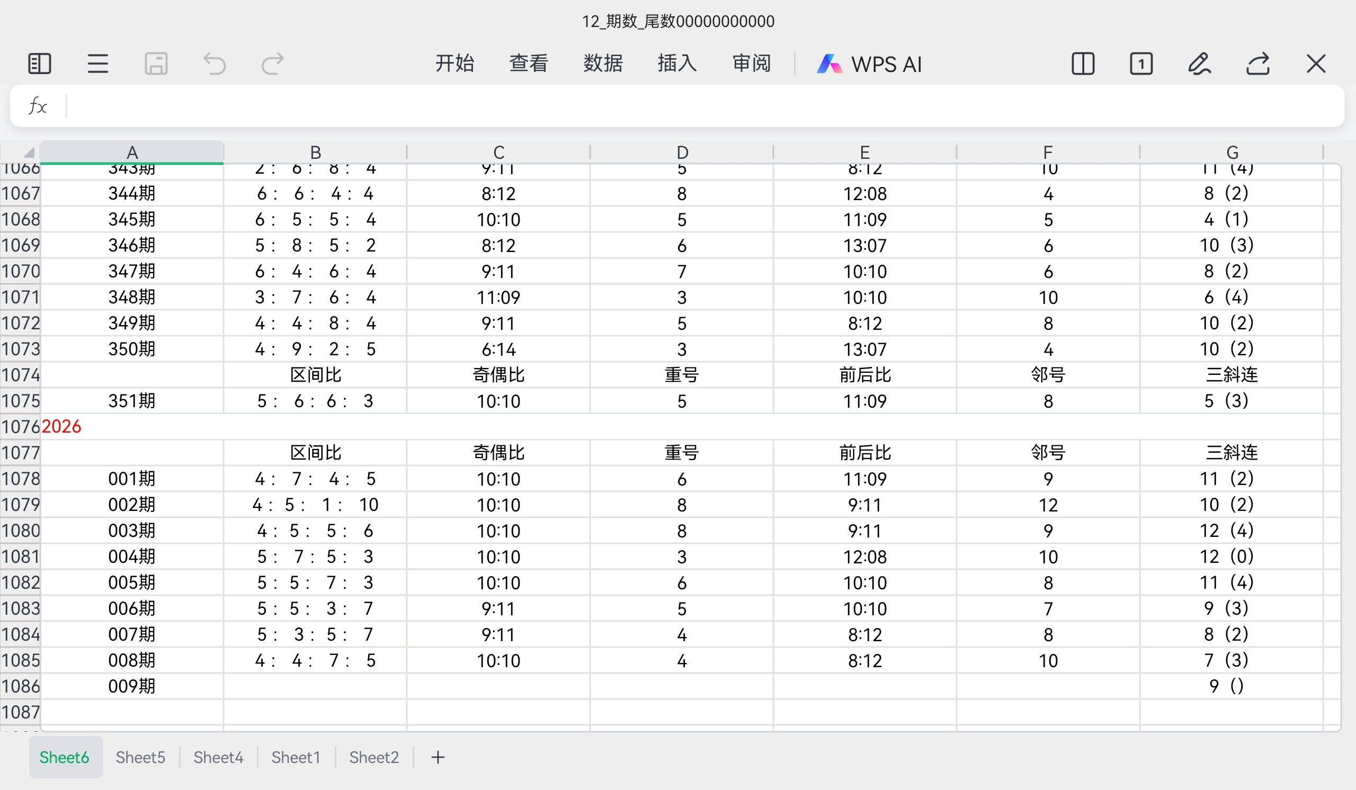Redo the last action

tap(272, 64)
